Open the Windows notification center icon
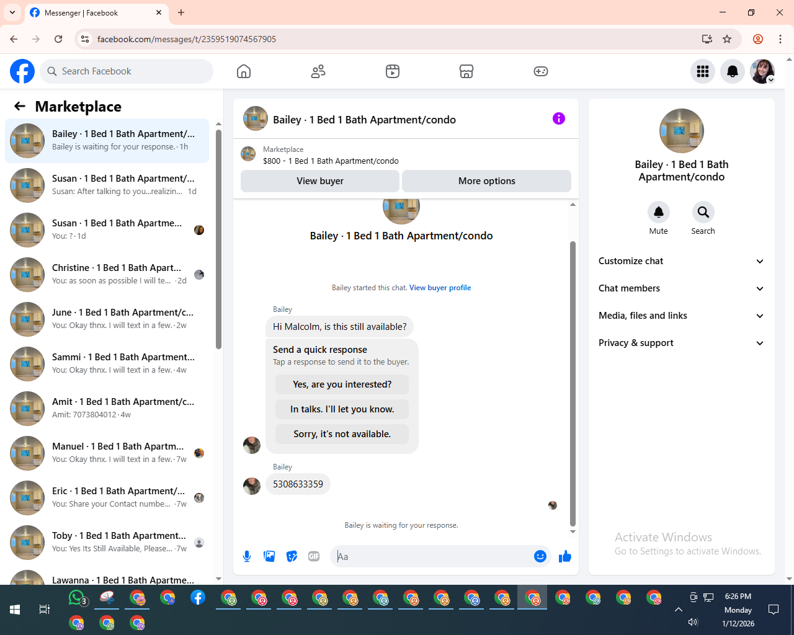This screenshot has width=794, height=635. click(774, 610)
